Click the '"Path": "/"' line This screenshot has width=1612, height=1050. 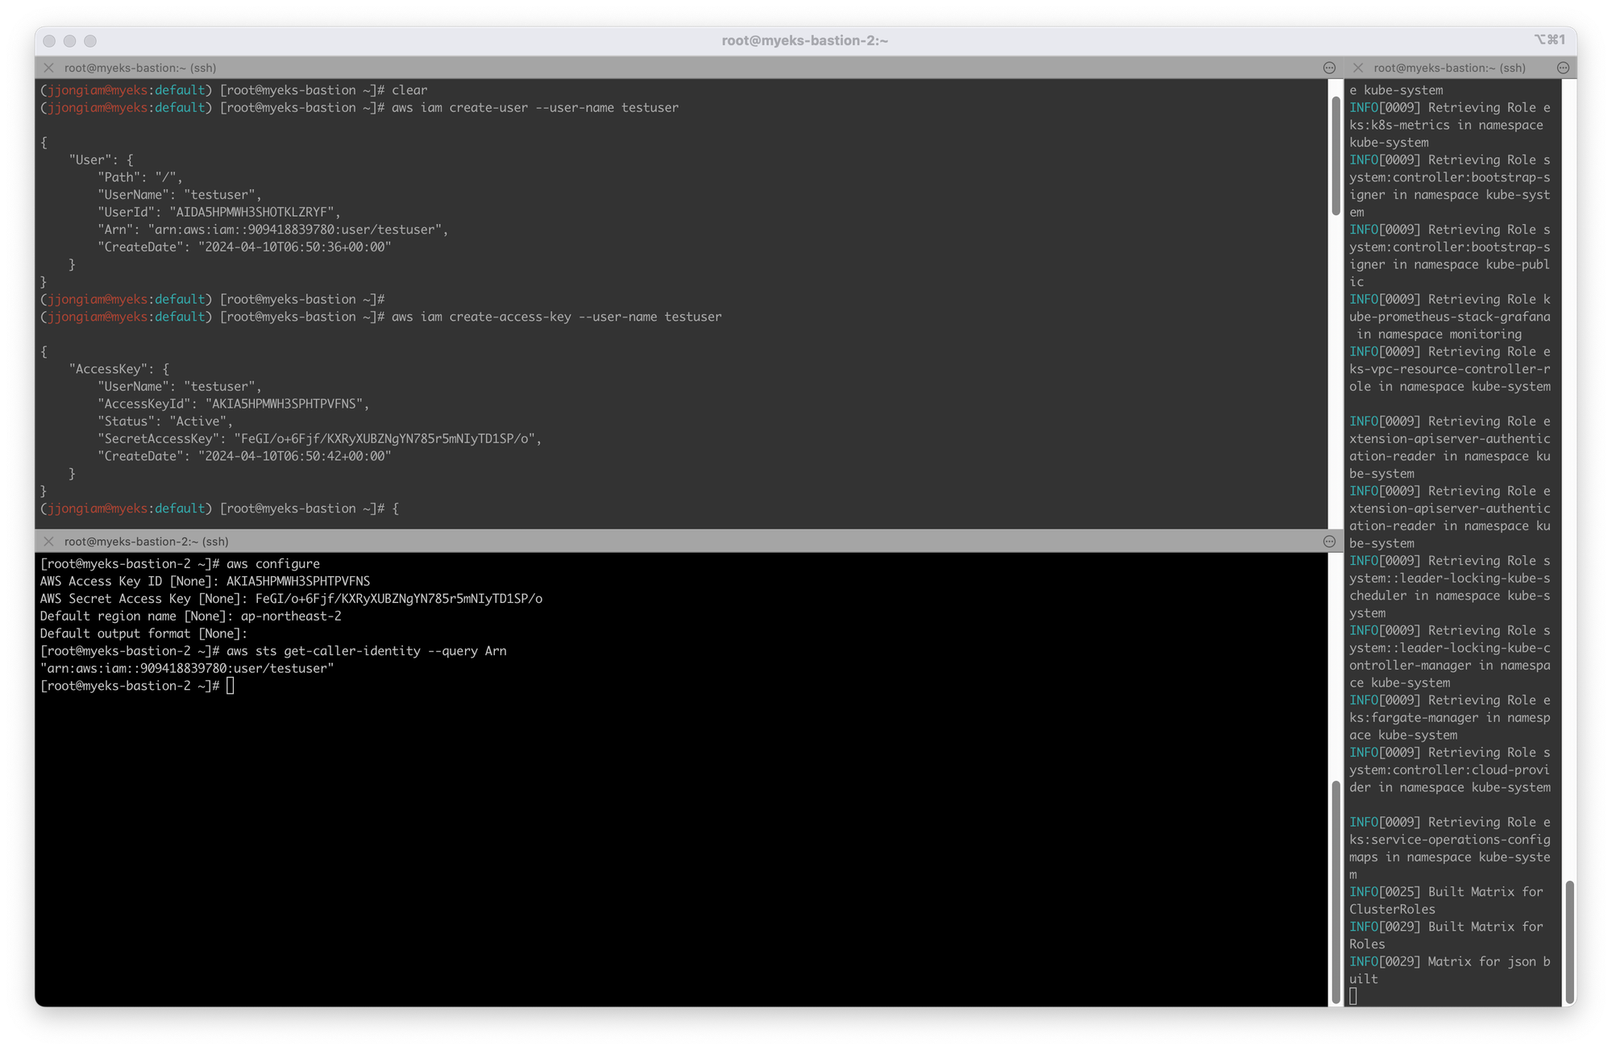click(140, 177)
